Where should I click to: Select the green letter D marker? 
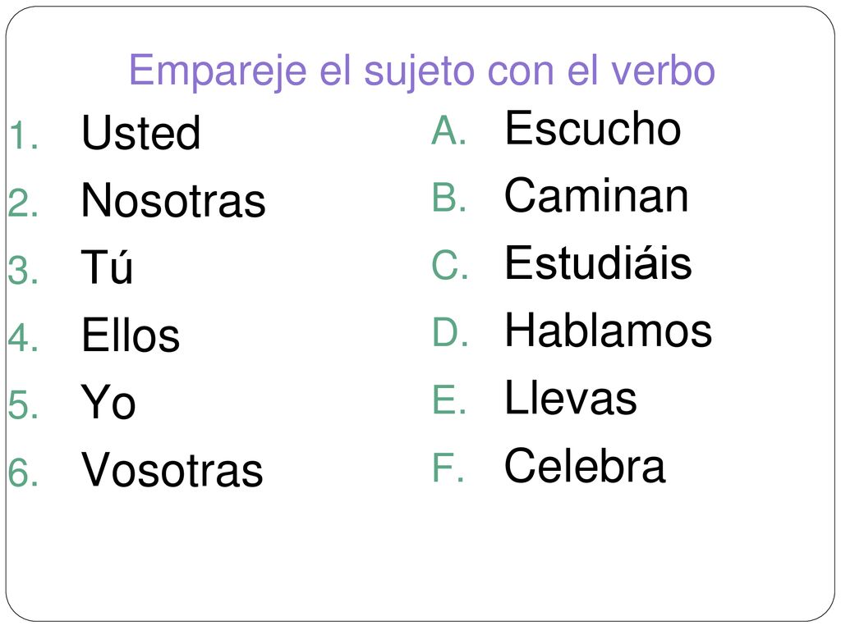(x=450, y=333)
